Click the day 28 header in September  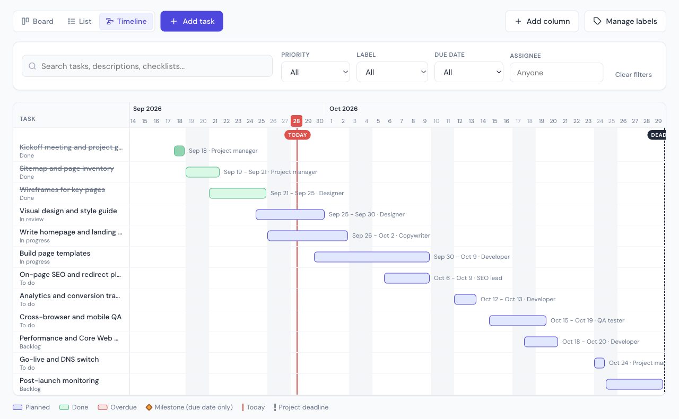(297, 121)
